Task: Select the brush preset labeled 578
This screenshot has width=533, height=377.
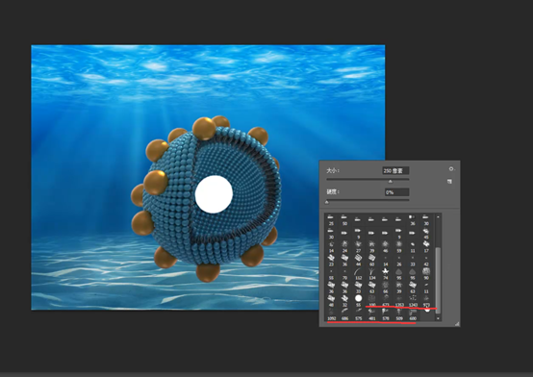Action: [386, 314]
